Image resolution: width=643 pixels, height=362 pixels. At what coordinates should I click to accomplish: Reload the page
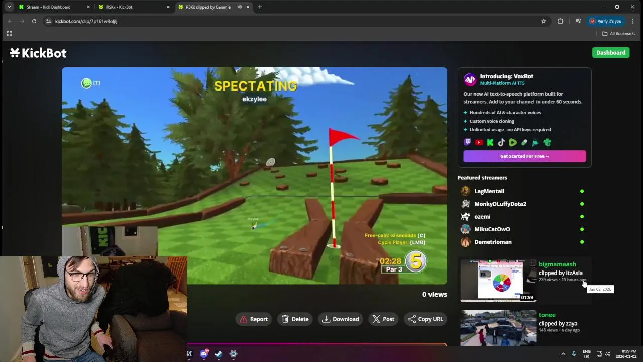click(x=34, y=21)
